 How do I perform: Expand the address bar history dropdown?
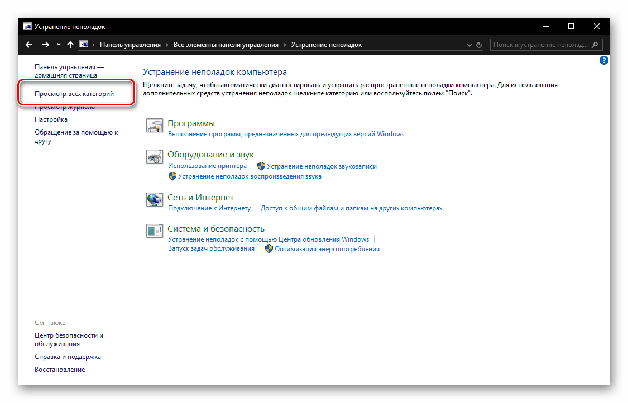[x=469, y=45]
